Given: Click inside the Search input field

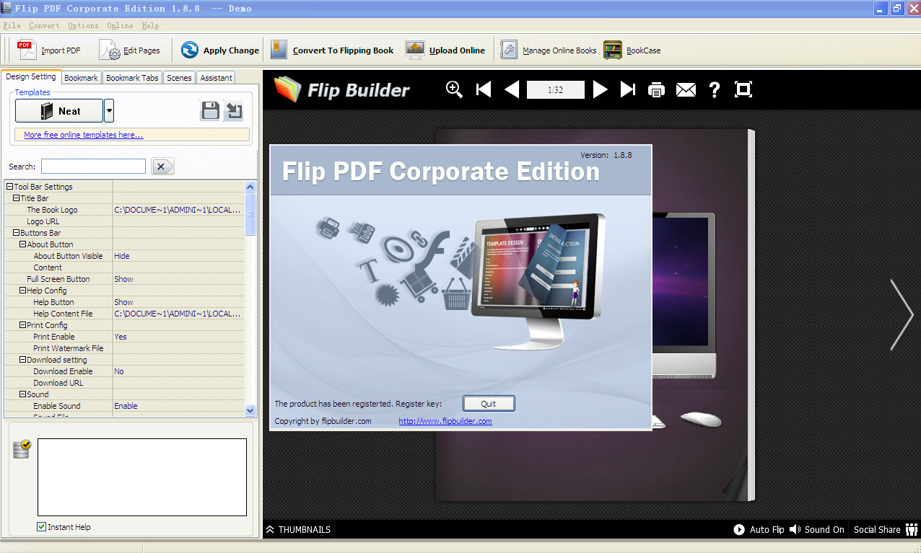Looking at the screenshot, I should [x=92, y=166].
